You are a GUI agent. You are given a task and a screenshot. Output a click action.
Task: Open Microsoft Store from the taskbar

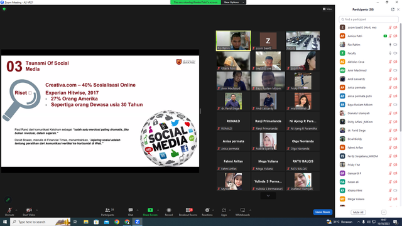tap(96, 222)
